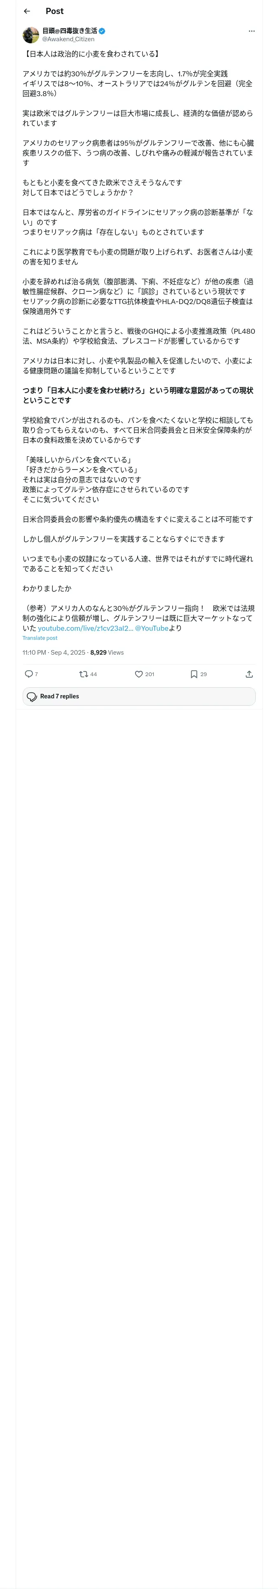278x1589 pixels.
Task: Click the 44 reposts count
Action: (93, 674)
